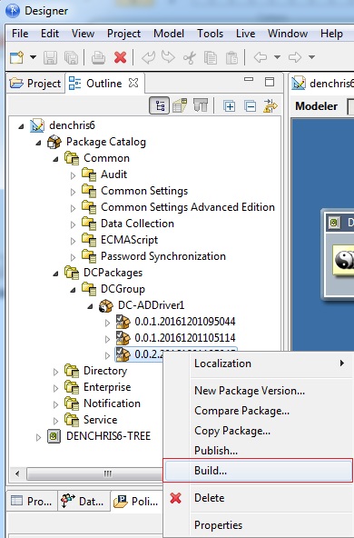Collapse the Common folder
Screen dimensions: 354x538
[x=55, y=159]
